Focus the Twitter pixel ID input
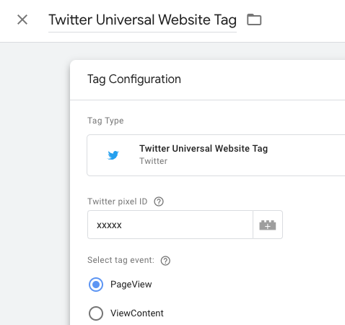 click(170, 225)
